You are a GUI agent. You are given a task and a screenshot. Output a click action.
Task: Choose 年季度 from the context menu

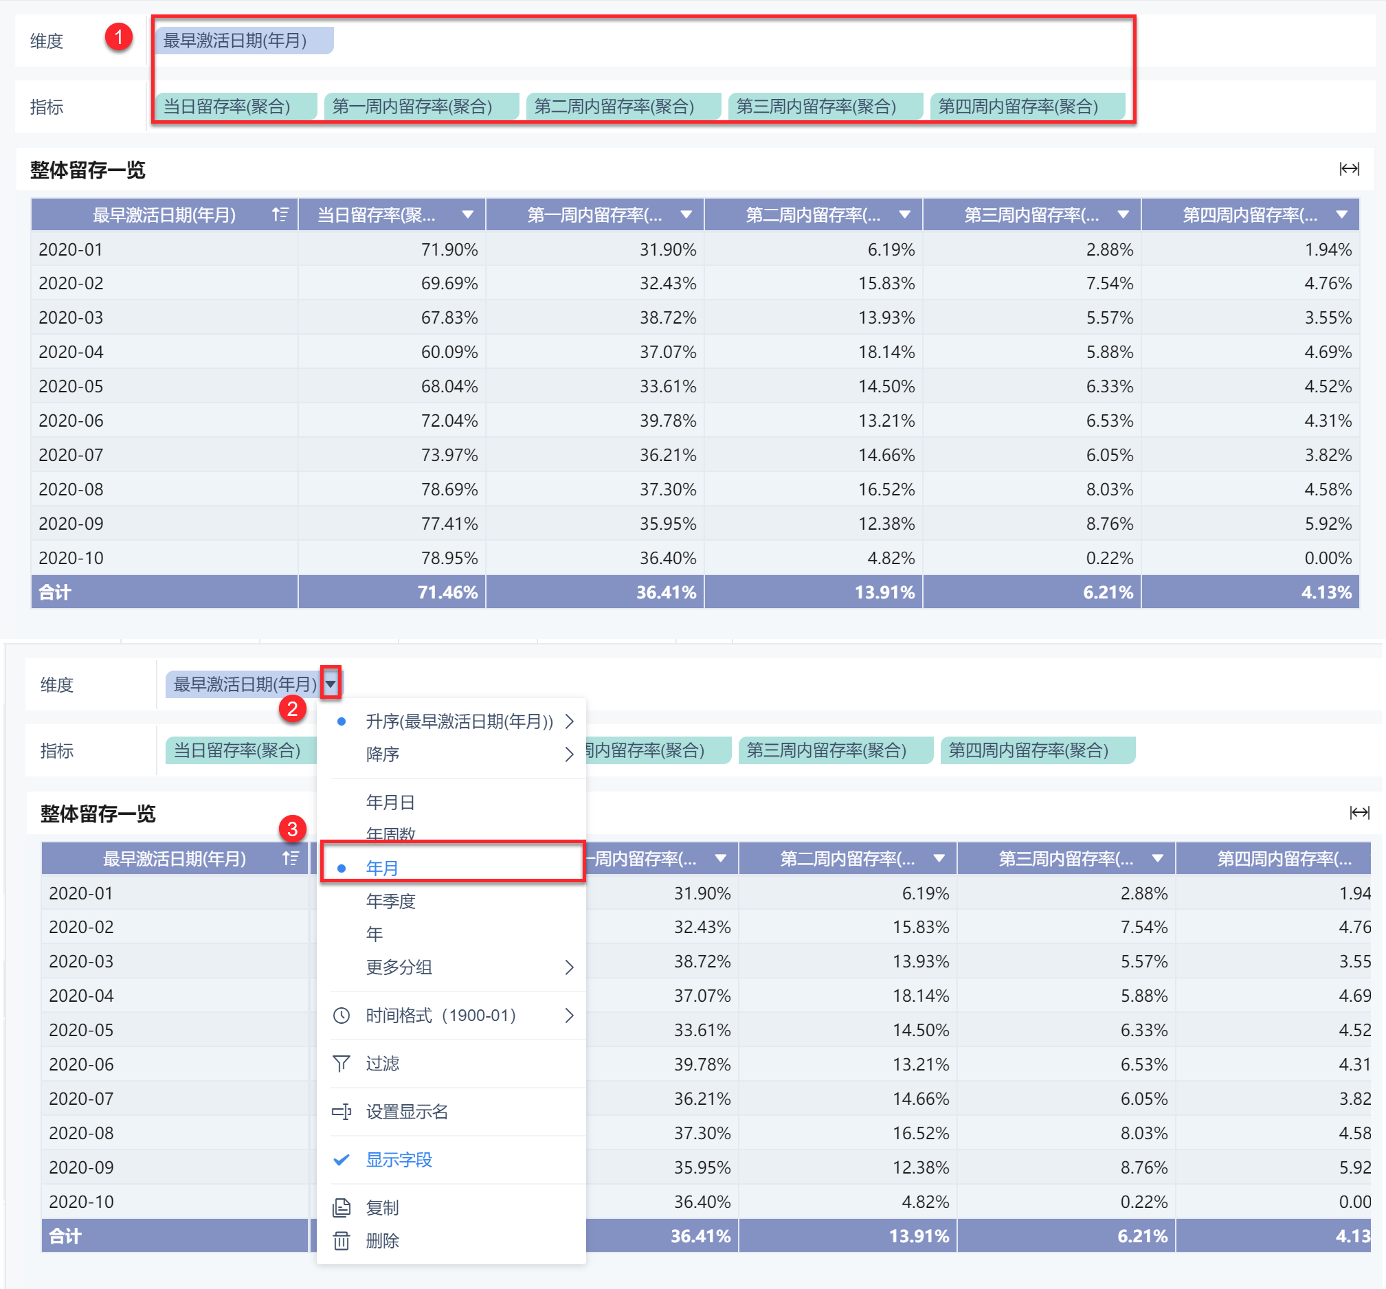click(390, 901)
